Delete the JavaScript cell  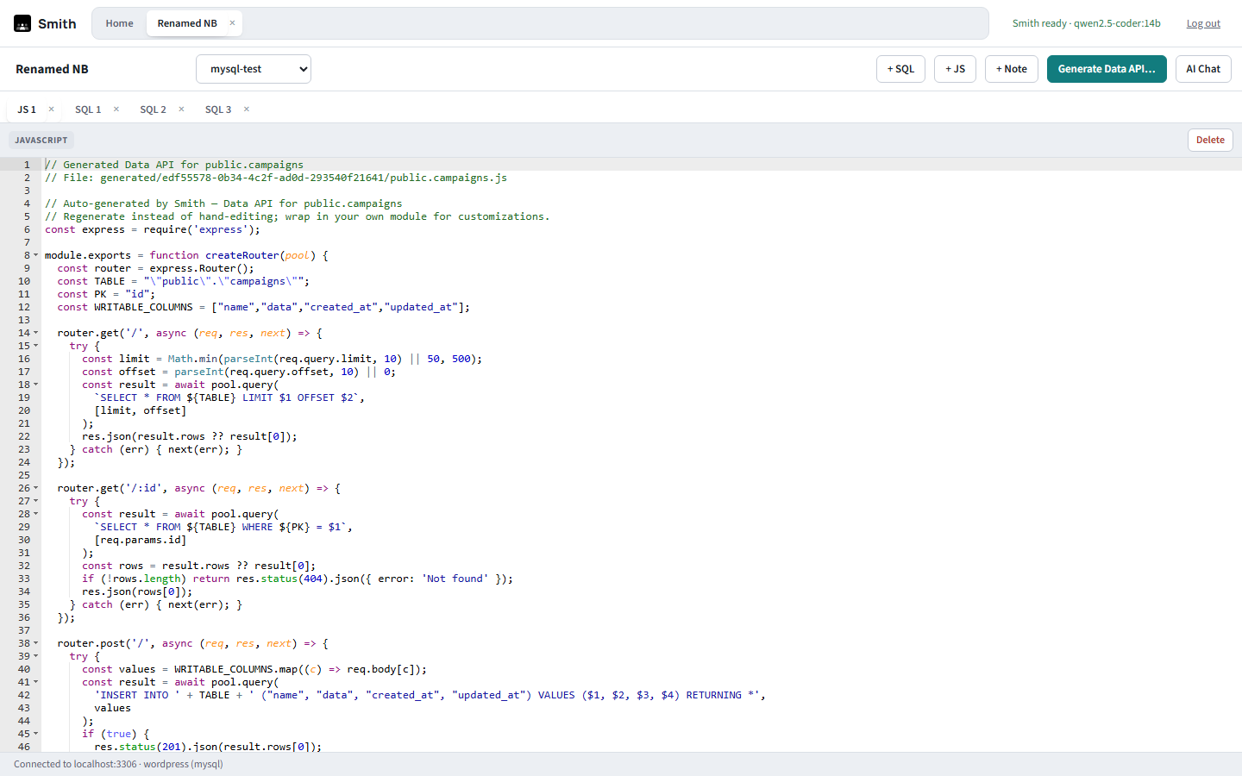click(1210, 140)
